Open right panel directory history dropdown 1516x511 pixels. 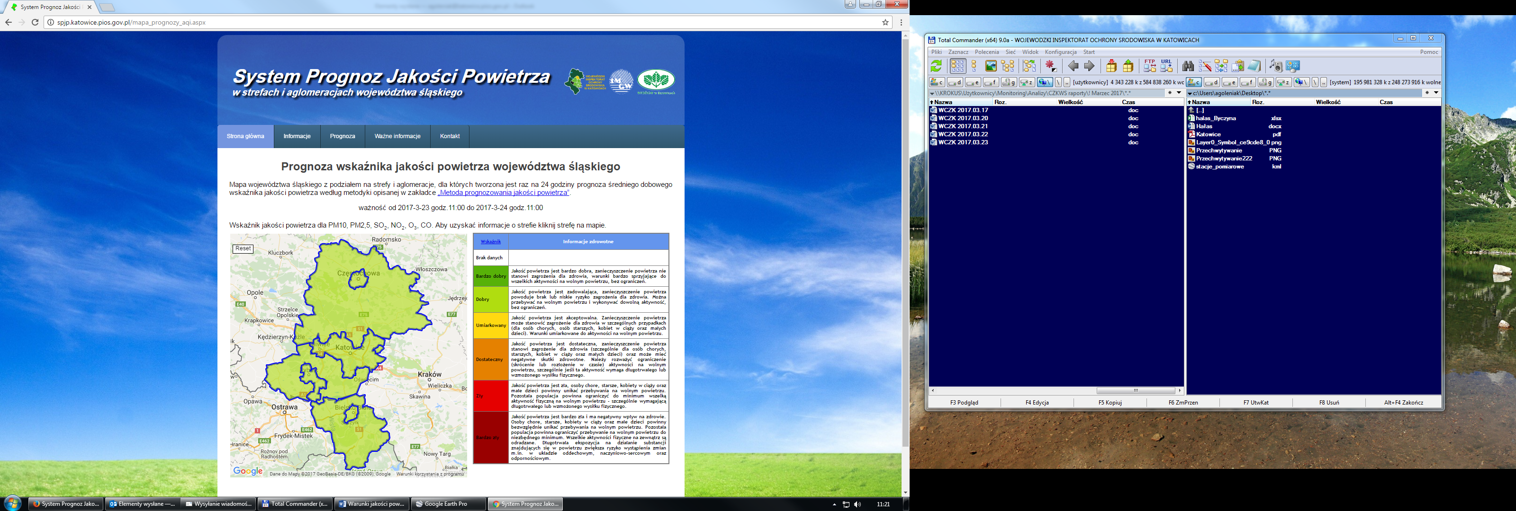[1436, 92]
